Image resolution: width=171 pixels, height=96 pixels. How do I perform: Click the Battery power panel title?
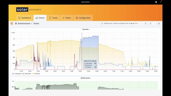[x=85, y=78]
